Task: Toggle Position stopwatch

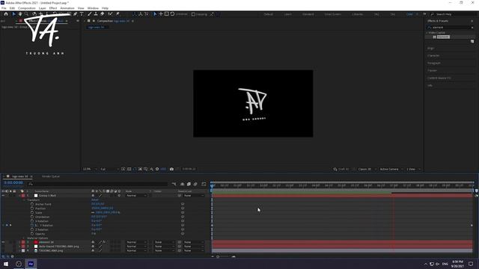Action: point(32,208)
